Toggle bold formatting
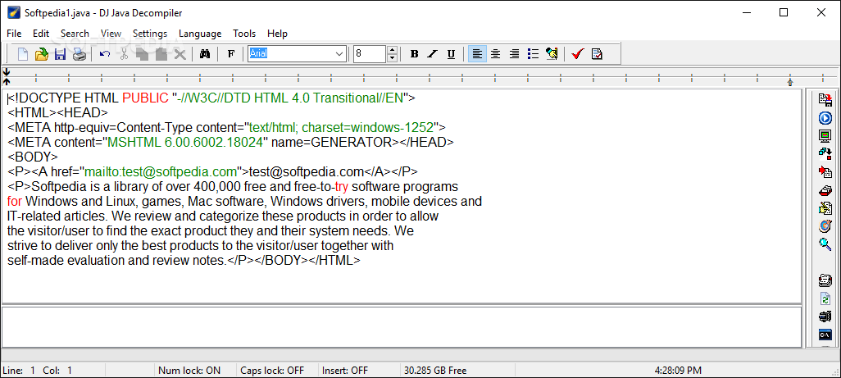This screenshot has width=841, height=378. [414, 54]
